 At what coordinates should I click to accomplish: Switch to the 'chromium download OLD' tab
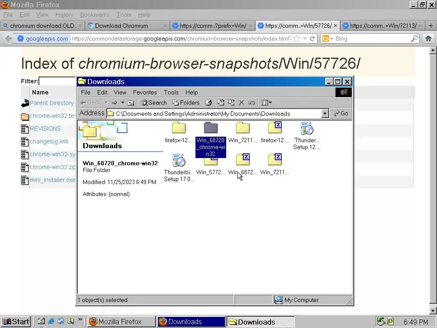tap(42, 26)
